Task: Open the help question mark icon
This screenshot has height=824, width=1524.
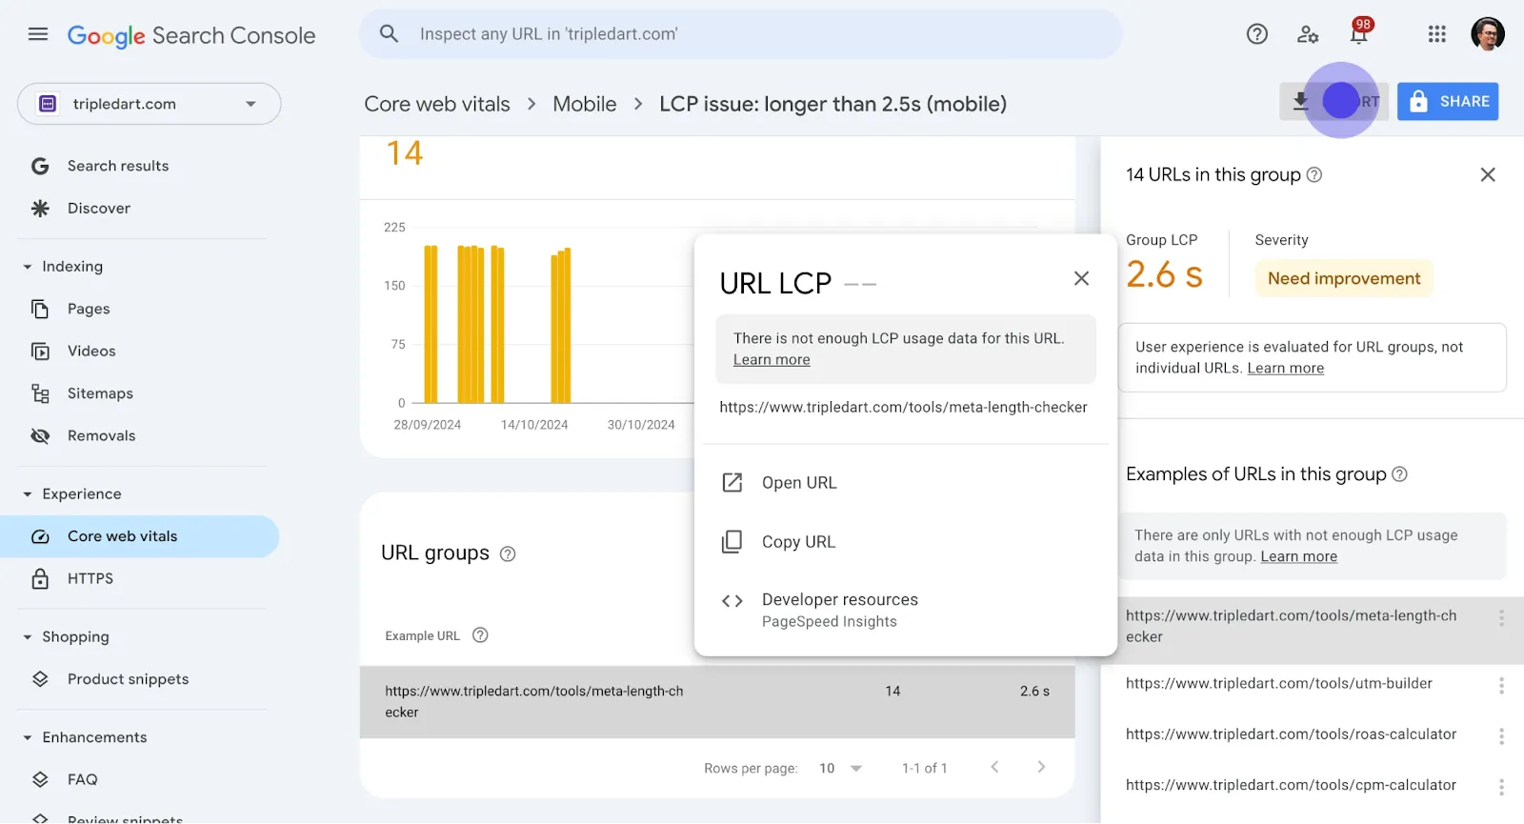Action: coord(1257,34)
